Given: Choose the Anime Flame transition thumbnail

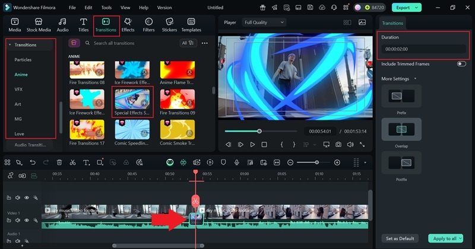Looking at the screenshot, I should click(x=177, y=70).
